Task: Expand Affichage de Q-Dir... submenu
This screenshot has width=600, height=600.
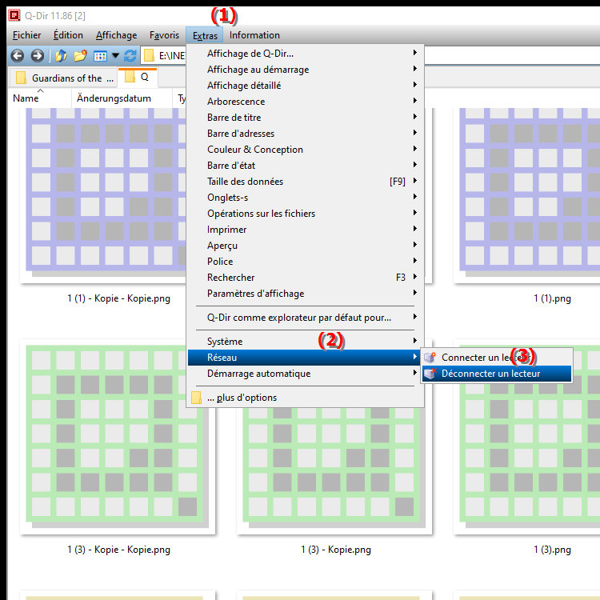Action: pos(306,54)
